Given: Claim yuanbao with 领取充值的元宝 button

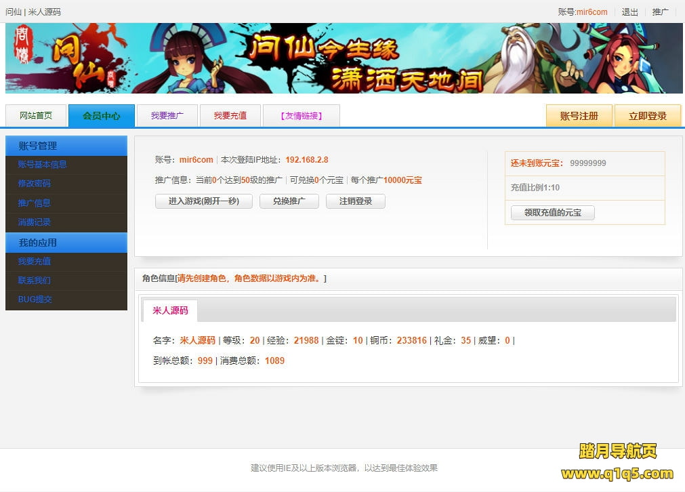Looking at the screenshot, I should point(552,213).
